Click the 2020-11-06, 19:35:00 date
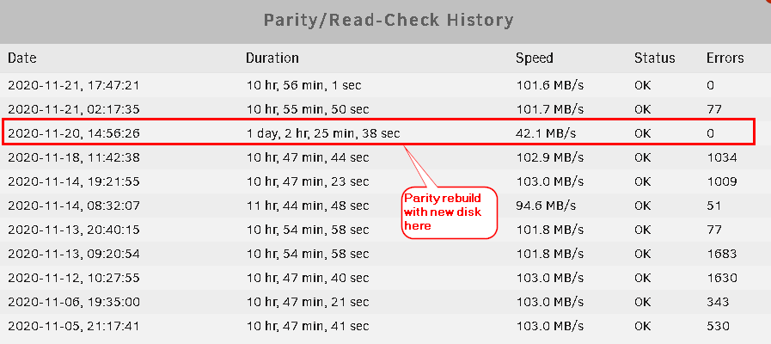771x344 pixels. coord(74,302)
